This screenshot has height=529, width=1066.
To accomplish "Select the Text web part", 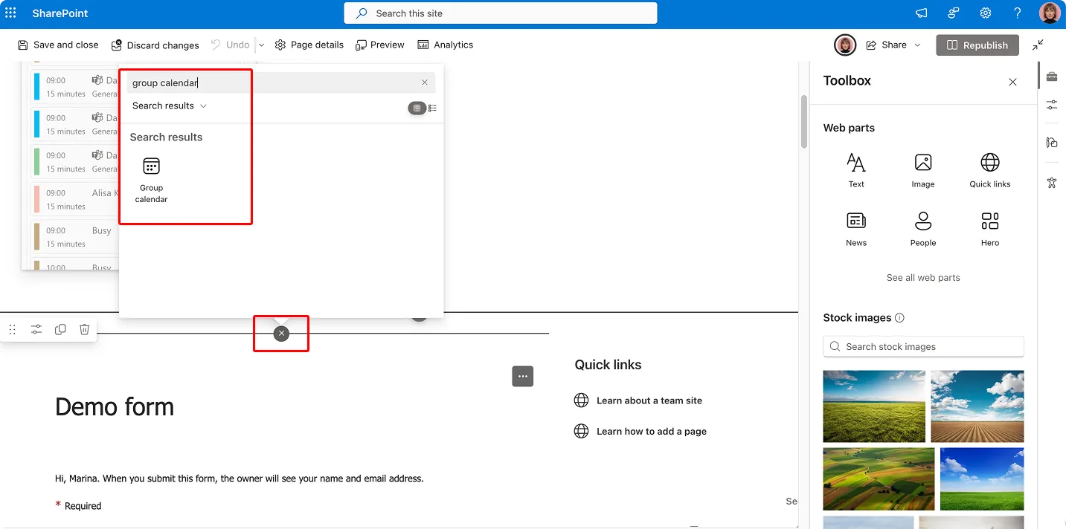I will click(x=855, y=169).
